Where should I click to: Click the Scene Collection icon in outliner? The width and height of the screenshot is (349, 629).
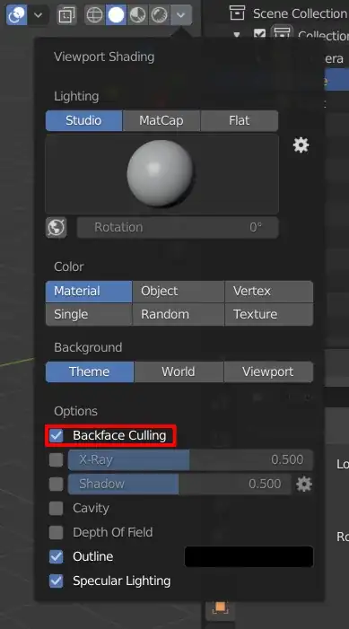click(237, 13)
